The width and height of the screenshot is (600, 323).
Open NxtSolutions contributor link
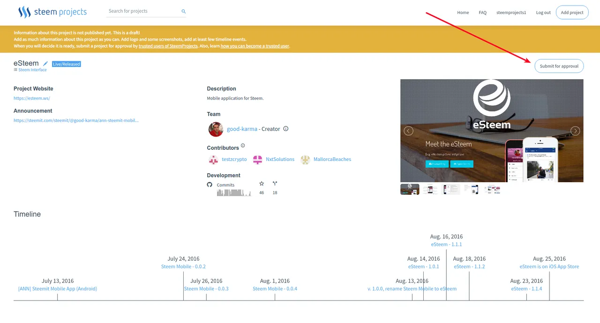[280, 160]
